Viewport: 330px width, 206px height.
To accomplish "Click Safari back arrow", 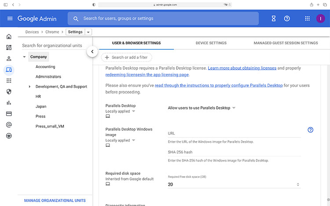I will click(13, 5).
